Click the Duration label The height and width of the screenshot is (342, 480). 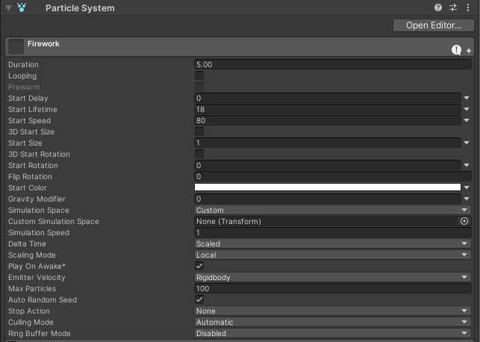tap(23, 65)
